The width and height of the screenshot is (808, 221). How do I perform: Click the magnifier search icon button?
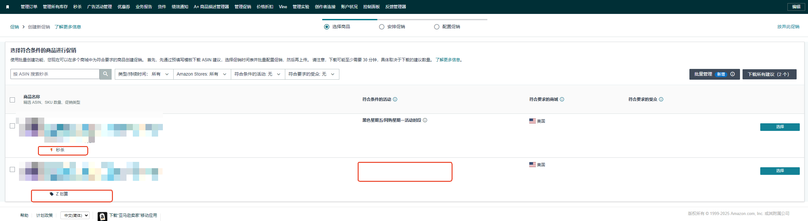(105, 74)
